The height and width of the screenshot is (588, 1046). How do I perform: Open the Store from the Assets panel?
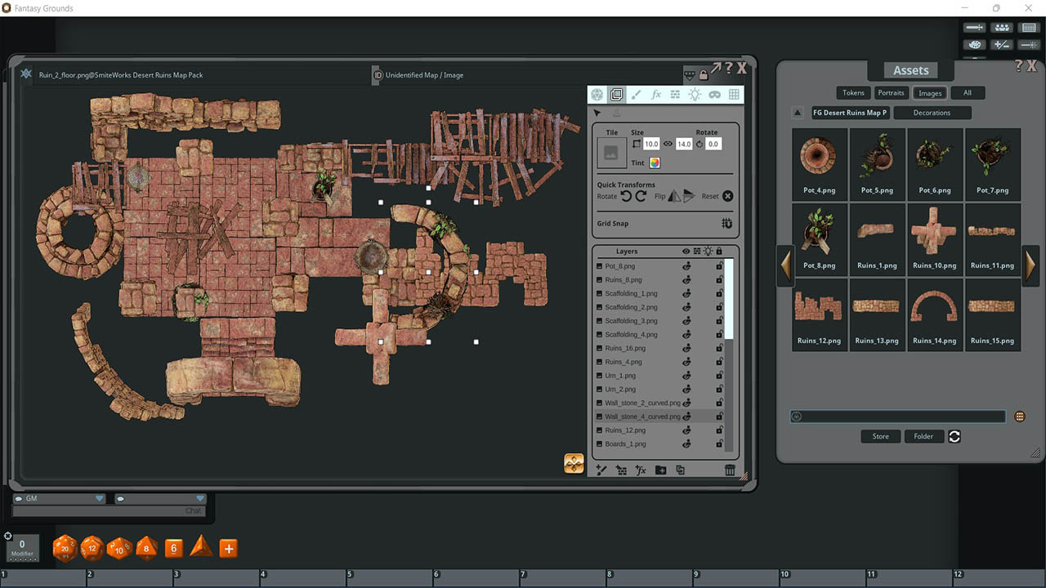click(x=880, y=436)
